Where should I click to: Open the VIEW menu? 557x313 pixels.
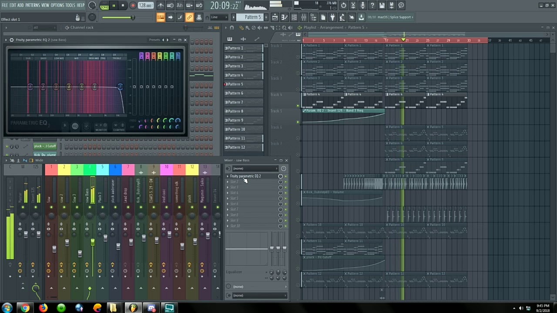coord(45,5)
